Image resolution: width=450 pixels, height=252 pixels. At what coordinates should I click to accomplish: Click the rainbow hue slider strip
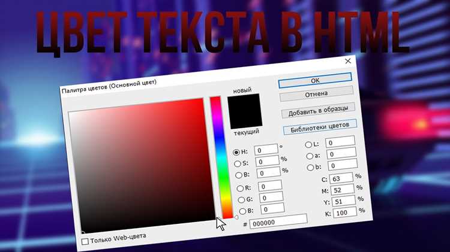221,157
